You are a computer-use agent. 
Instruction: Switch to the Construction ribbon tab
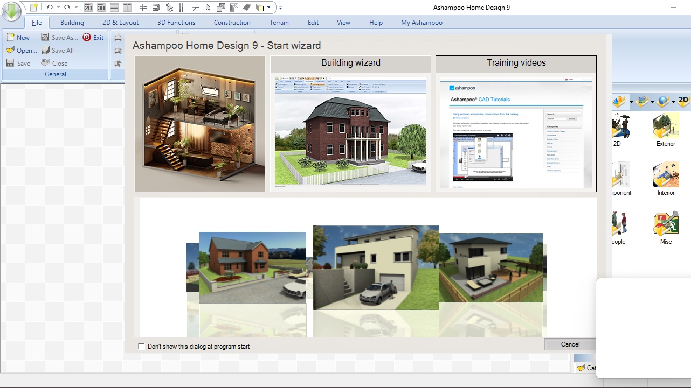pyautogui.click(x=232, y=22)
